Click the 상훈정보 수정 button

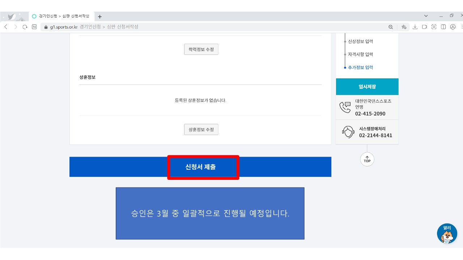[201, 129]
